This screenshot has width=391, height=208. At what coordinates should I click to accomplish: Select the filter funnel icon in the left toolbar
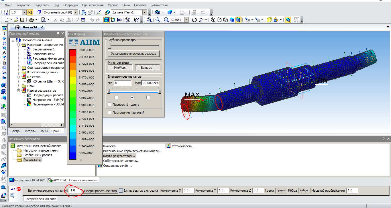click(4, 58)
